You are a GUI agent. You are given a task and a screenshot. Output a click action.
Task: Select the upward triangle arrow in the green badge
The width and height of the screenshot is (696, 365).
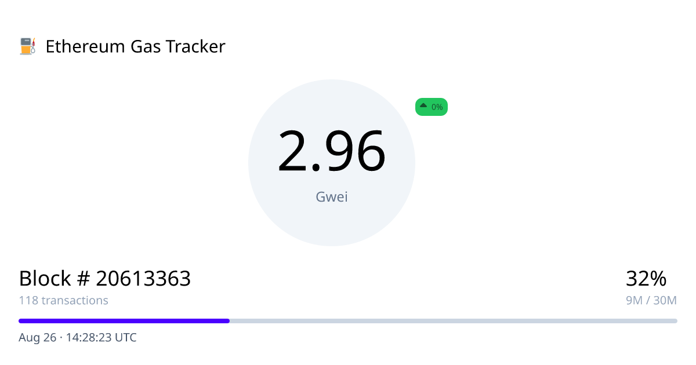pyautogui.click(x=424, y=107)
